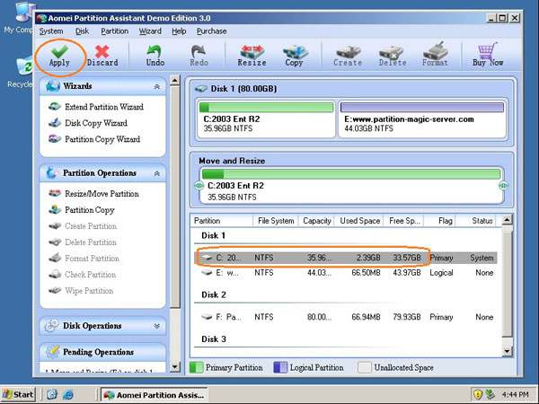Click the Redo toolbar icon
The height and width of the screenshot is (404, 539).
(x=199, y=50)
